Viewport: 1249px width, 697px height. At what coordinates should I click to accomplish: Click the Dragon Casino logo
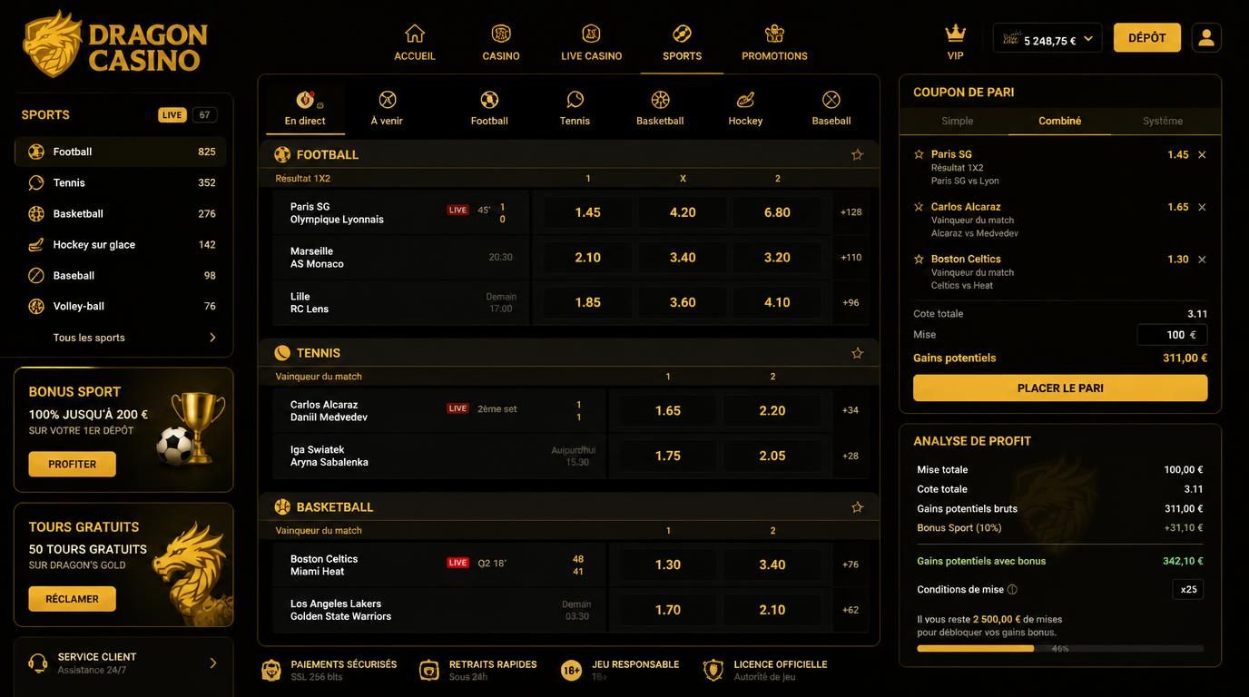[115, 44]
